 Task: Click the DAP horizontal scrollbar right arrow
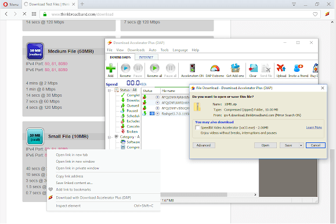click(255, 194)
